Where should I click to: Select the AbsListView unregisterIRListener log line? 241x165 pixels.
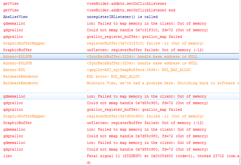point(122,17)
